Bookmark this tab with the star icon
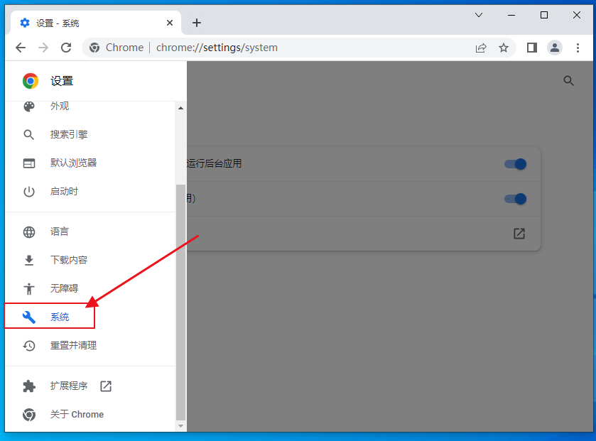596x441 pixels. [504, 48]
